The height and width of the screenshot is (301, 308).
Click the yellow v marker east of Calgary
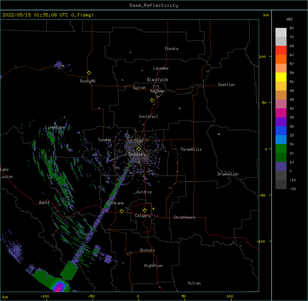click(x=153, y=209)
